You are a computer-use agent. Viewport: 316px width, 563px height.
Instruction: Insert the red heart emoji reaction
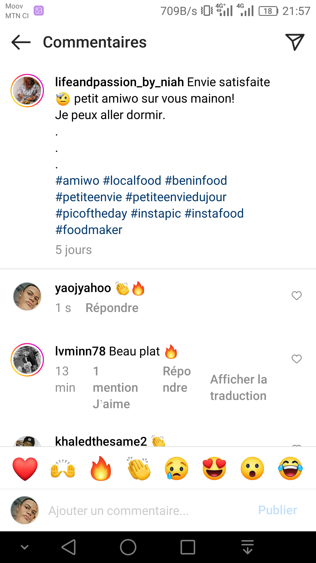coord(25,468)
